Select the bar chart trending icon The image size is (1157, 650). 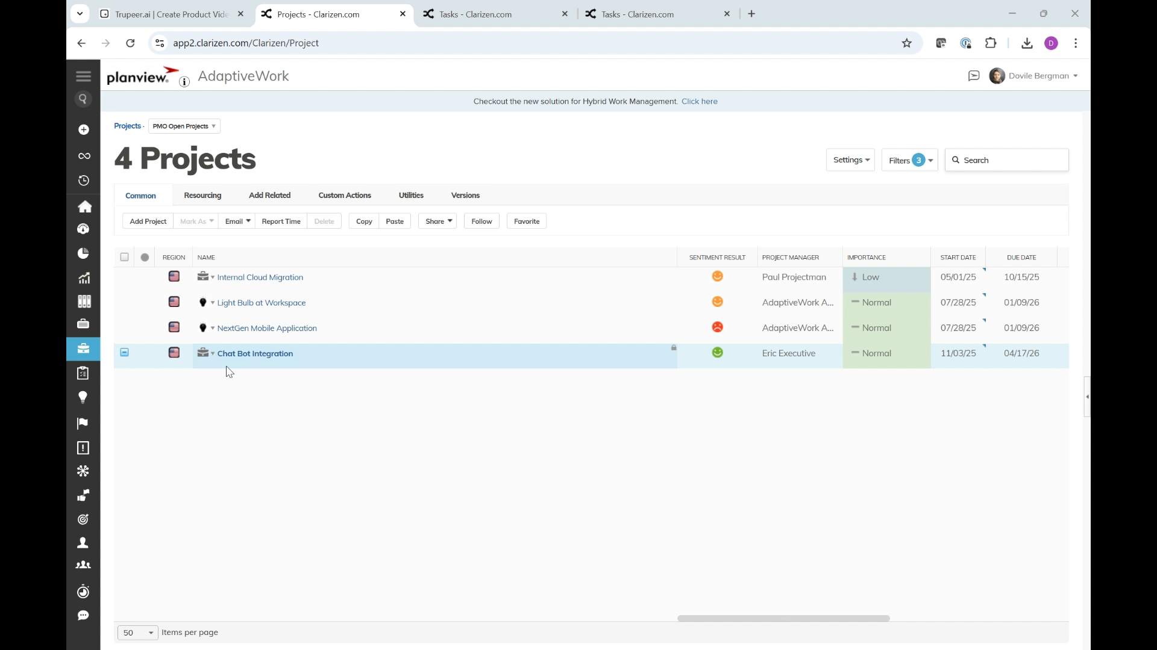click(84, 277)
